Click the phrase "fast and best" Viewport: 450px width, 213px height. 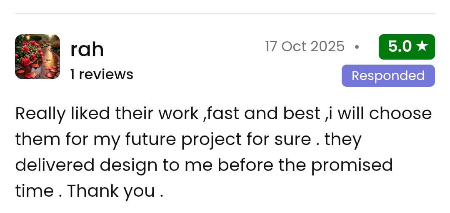pos(263,113)
